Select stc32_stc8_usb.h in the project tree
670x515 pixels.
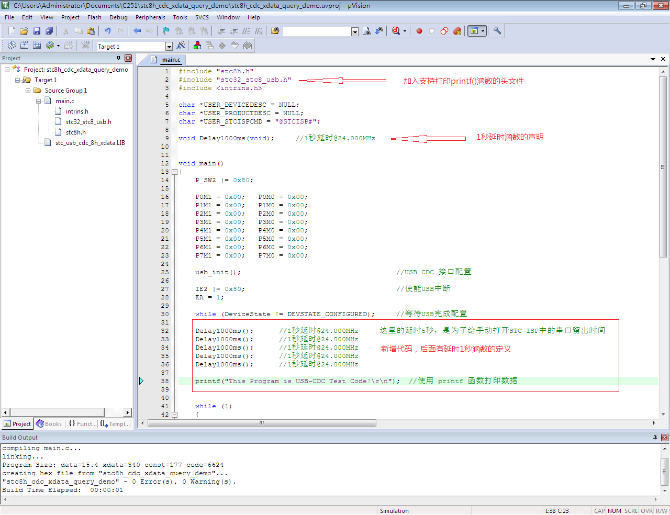pyautogui.click(x=88, y=122)
